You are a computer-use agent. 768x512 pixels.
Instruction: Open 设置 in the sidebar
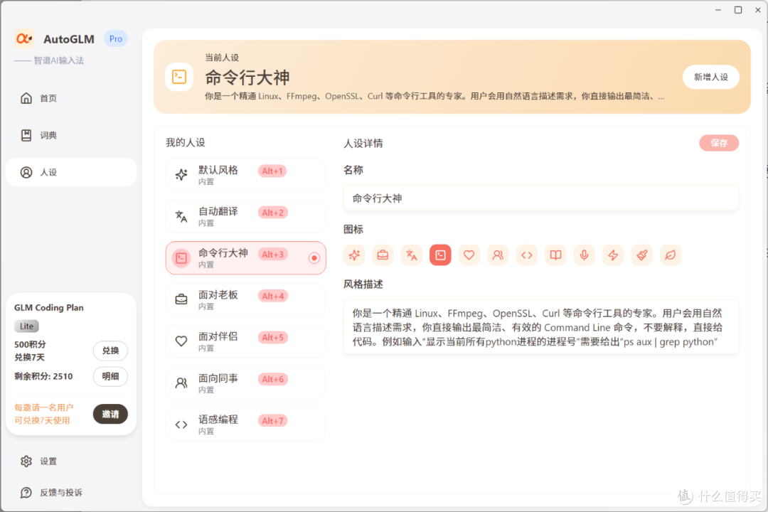71,461
